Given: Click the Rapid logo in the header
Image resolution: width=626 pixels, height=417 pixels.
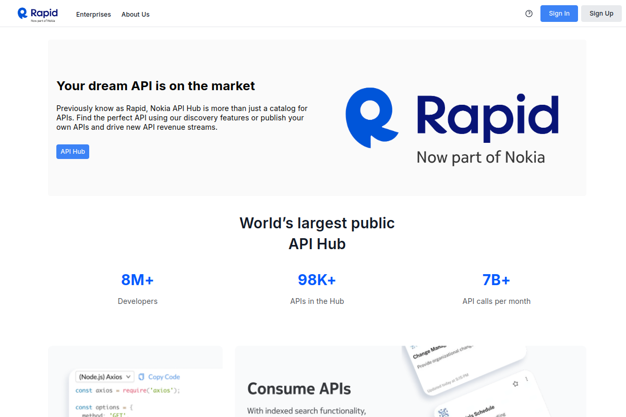Looking at the screenshot, I should pyautogui.click(x=38, y=14).
